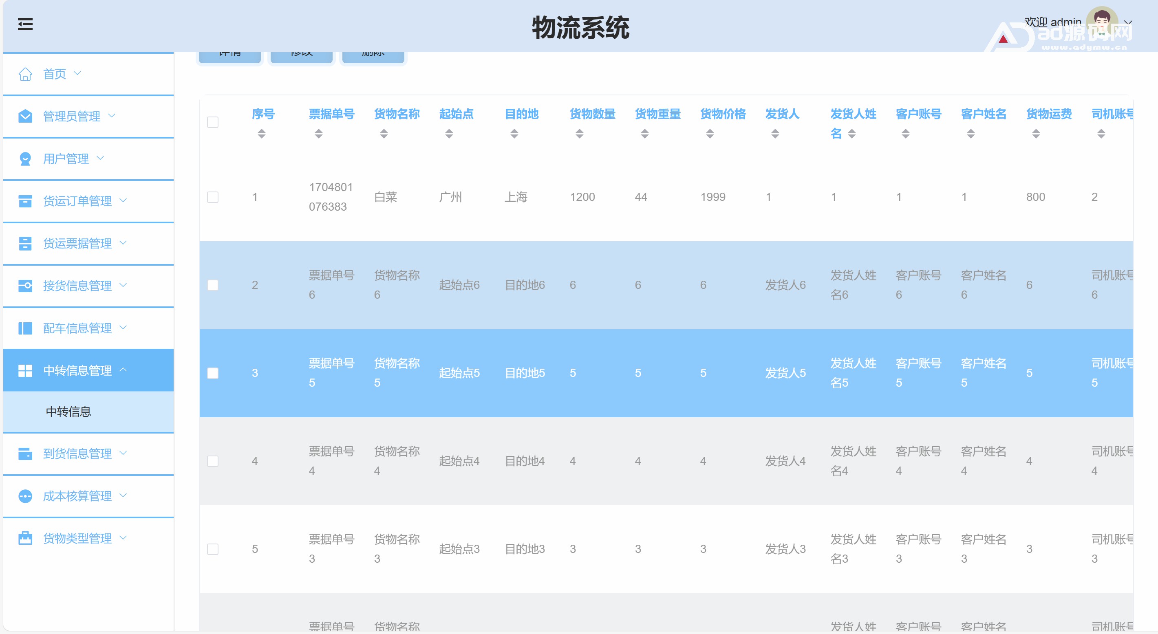Screen dimensions: 1158x634
Task: Sort table by 货物价格 column
Action: (x=710, y=134)
